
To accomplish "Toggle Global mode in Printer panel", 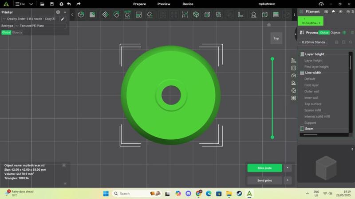I will click(6, 32).
